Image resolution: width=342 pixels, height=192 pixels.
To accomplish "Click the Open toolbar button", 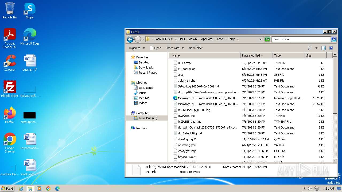I will click(x=155, y=48).
